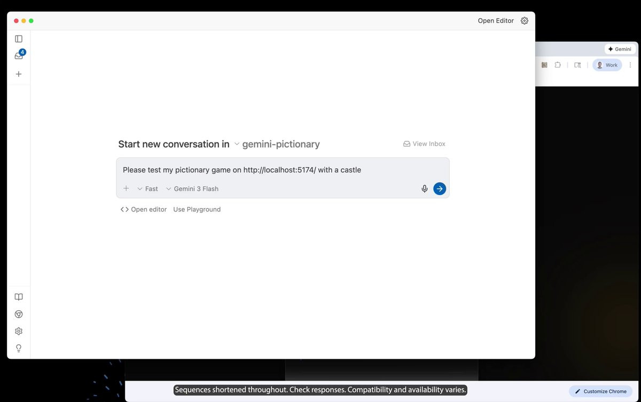This screenshot has height=402, width=641.
Task: Focus the prompt text input field
Action: point(283,170)
